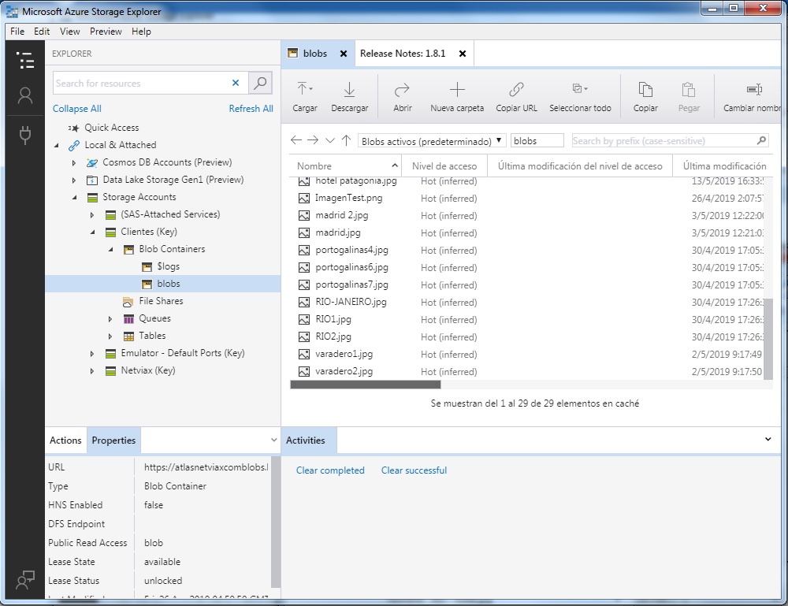This screenshot has width=788, height=606.
Task: Close the blobs tab
Action: [344, 54]
